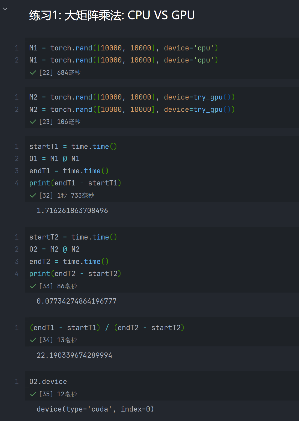Click execution time 86毫秒 of cell [33]
The image size is (299, 421).
point(67,286)
